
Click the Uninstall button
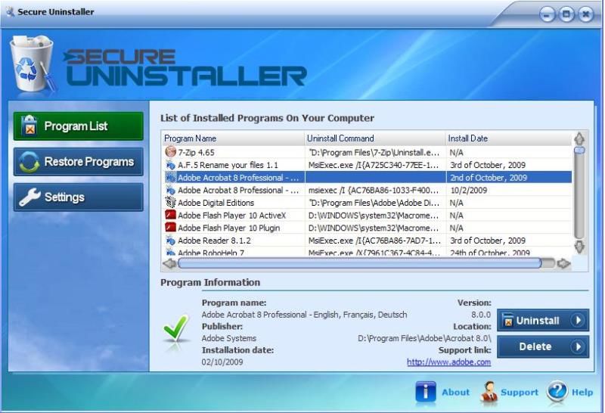tap(543, 321)
